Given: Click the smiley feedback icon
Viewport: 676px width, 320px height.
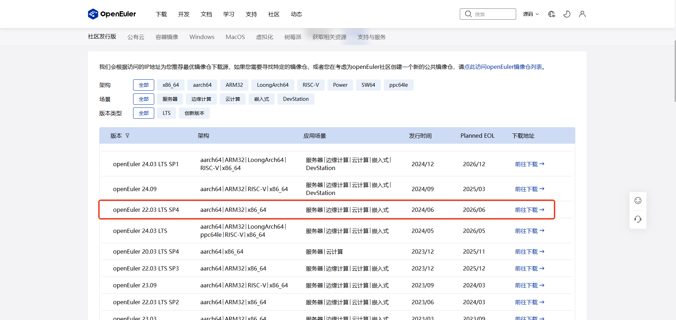Looking at the screenshot, I should 638,201.
